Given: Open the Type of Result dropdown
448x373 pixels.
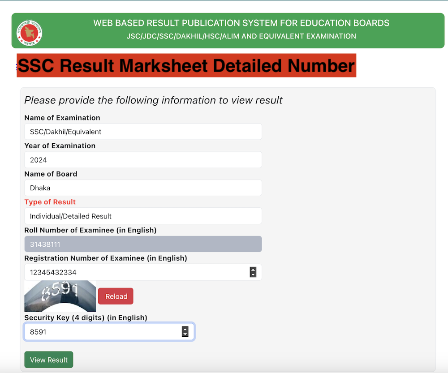Looking at the screenshot, I should pos(143,216).
